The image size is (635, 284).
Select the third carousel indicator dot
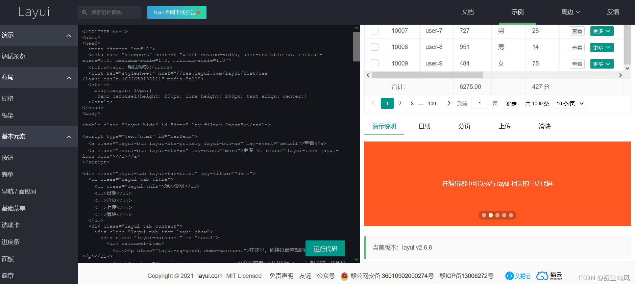(x=497, y=215)
